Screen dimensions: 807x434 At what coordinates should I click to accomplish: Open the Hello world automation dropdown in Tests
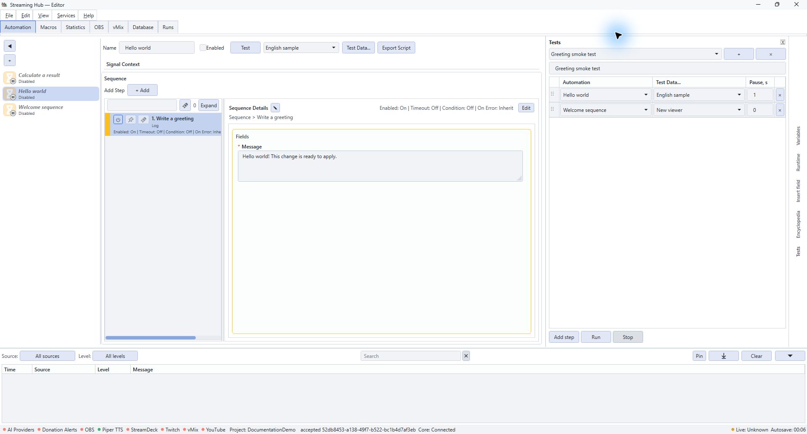(x=606, y=95)
